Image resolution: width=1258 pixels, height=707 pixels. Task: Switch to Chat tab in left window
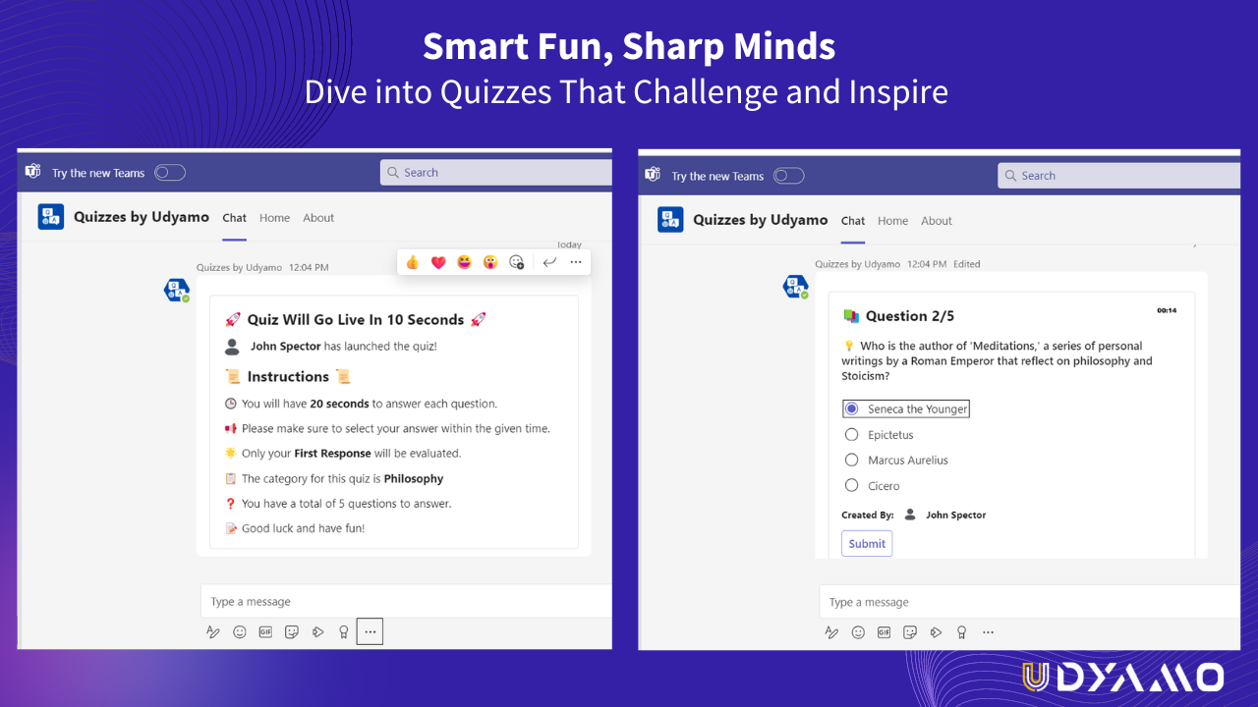pos(234,218)
